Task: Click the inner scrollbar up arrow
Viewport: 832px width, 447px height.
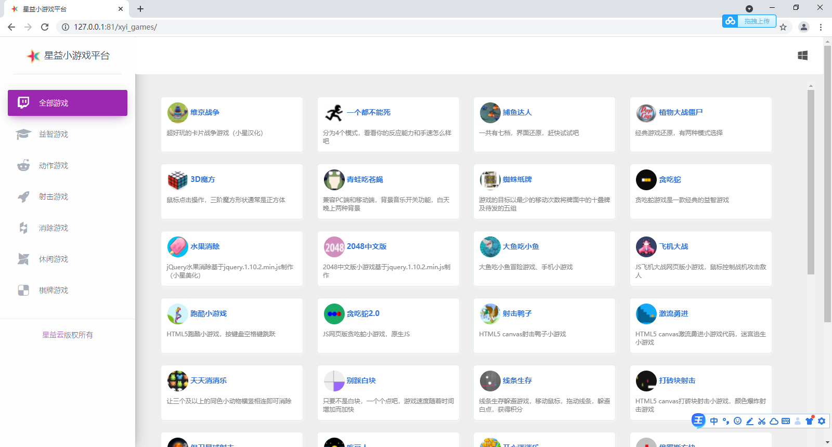Action: 811,86
